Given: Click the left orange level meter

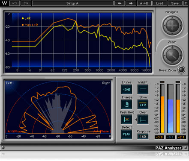Looking at the screenshot, I should coord(162,108).
